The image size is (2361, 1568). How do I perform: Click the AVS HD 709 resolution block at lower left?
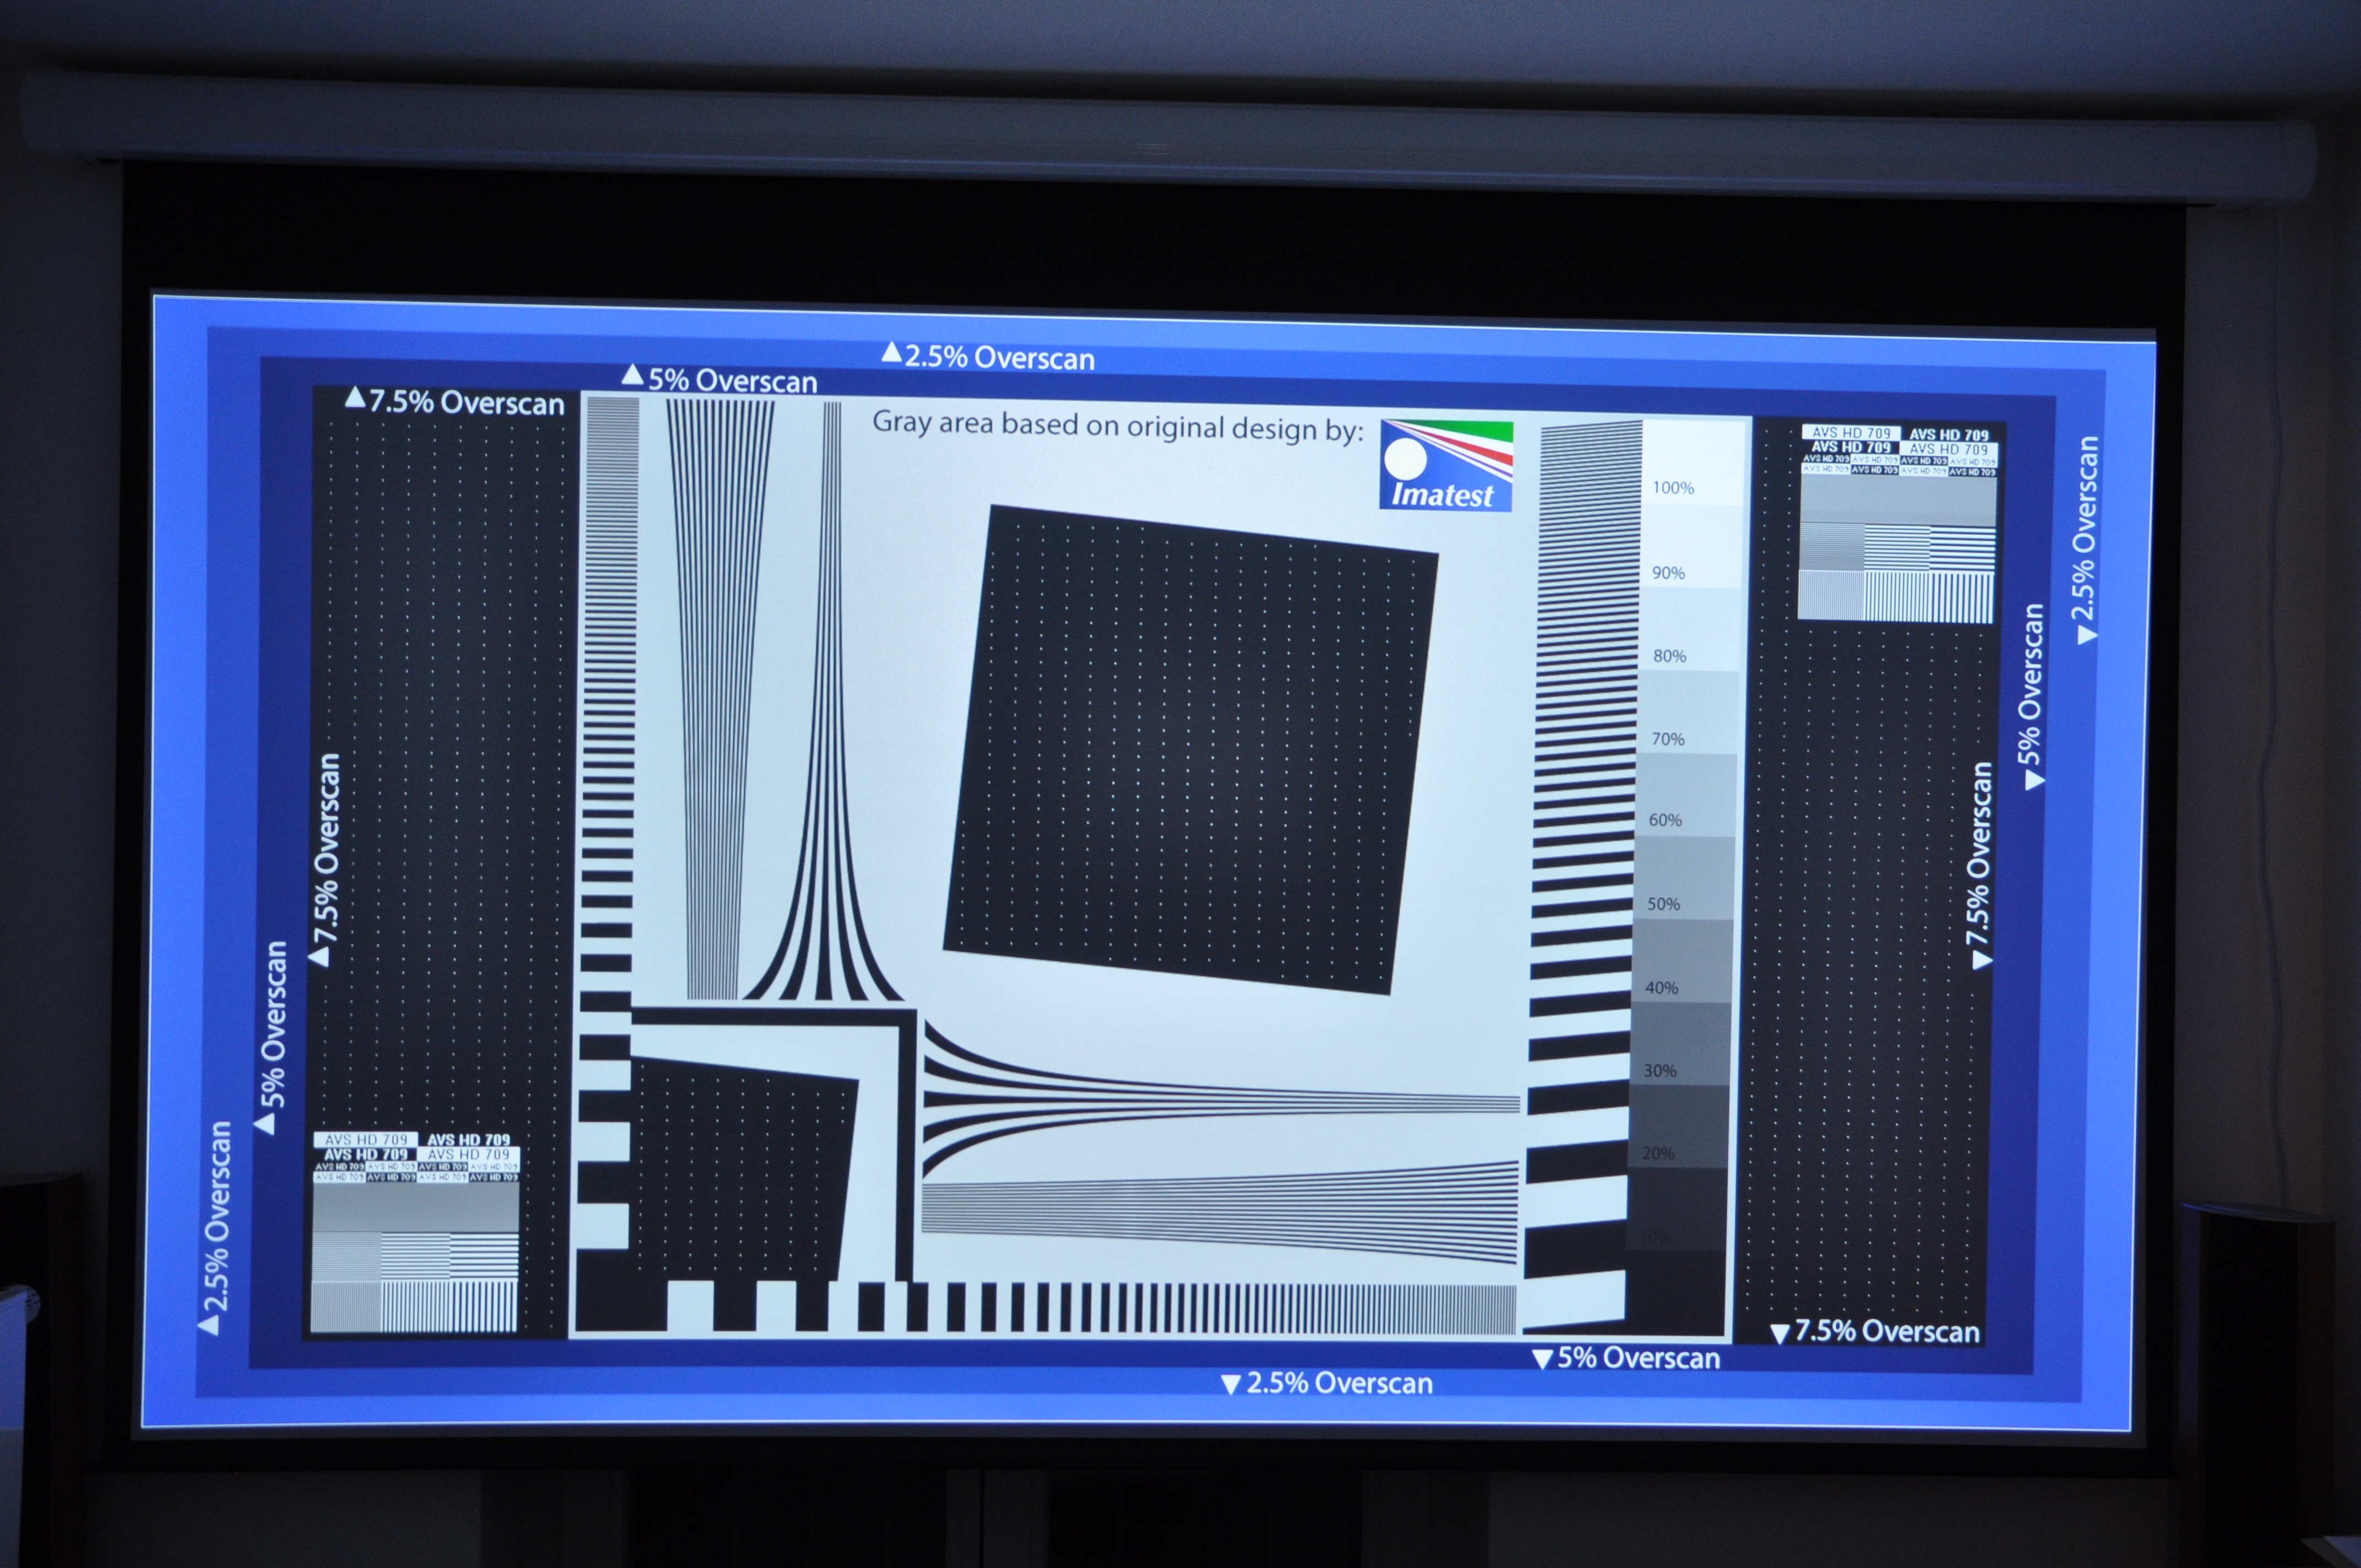[x=416, y=1232]
